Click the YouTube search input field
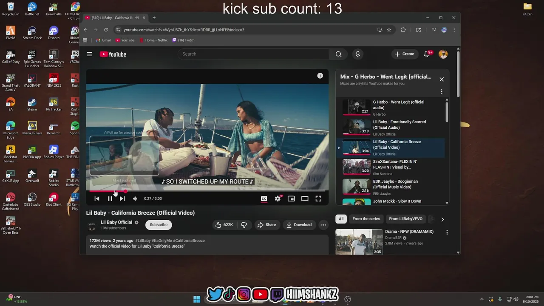This screenshot has width=544, height=306. (x=253, y=54)
